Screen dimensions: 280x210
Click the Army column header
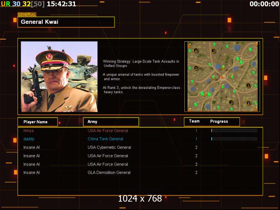click(111, 122)
